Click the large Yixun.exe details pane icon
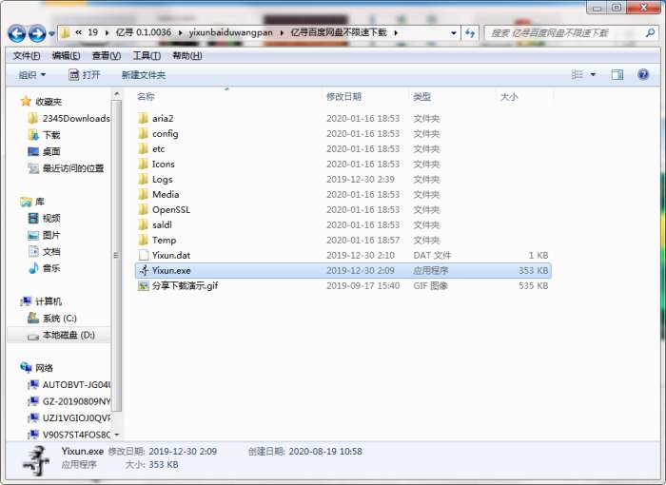This screenshot has width=666, height=485. point(37,460)
